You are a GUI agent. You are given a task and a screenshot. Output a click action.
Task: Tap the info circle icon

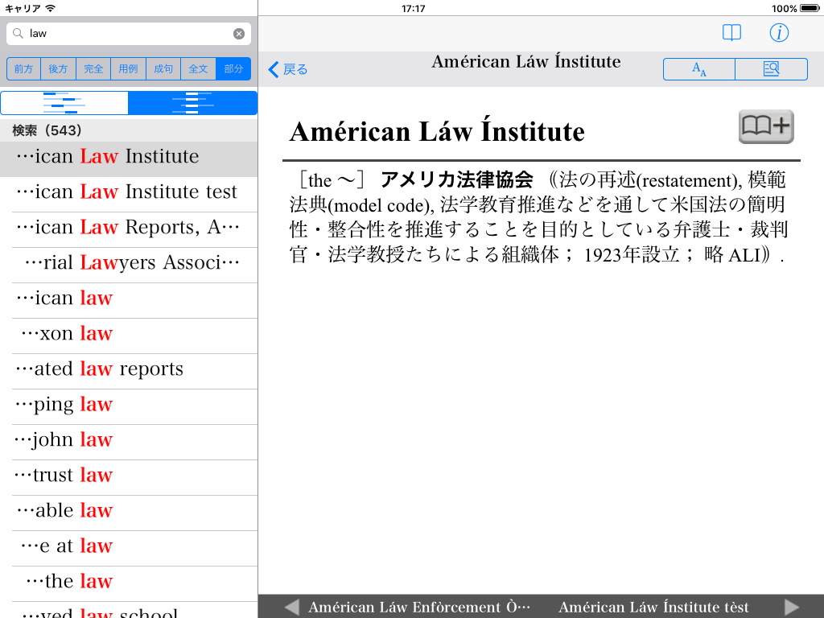coord(779,33)
